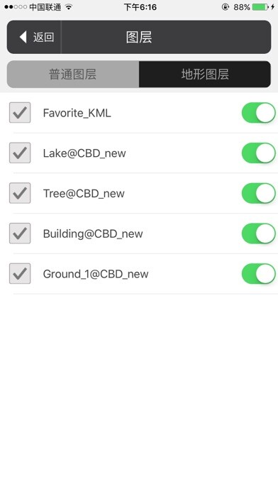This screenshot has height=494, width=278.
Task: Select the 地形图层 tab
Action: [205, 74]
